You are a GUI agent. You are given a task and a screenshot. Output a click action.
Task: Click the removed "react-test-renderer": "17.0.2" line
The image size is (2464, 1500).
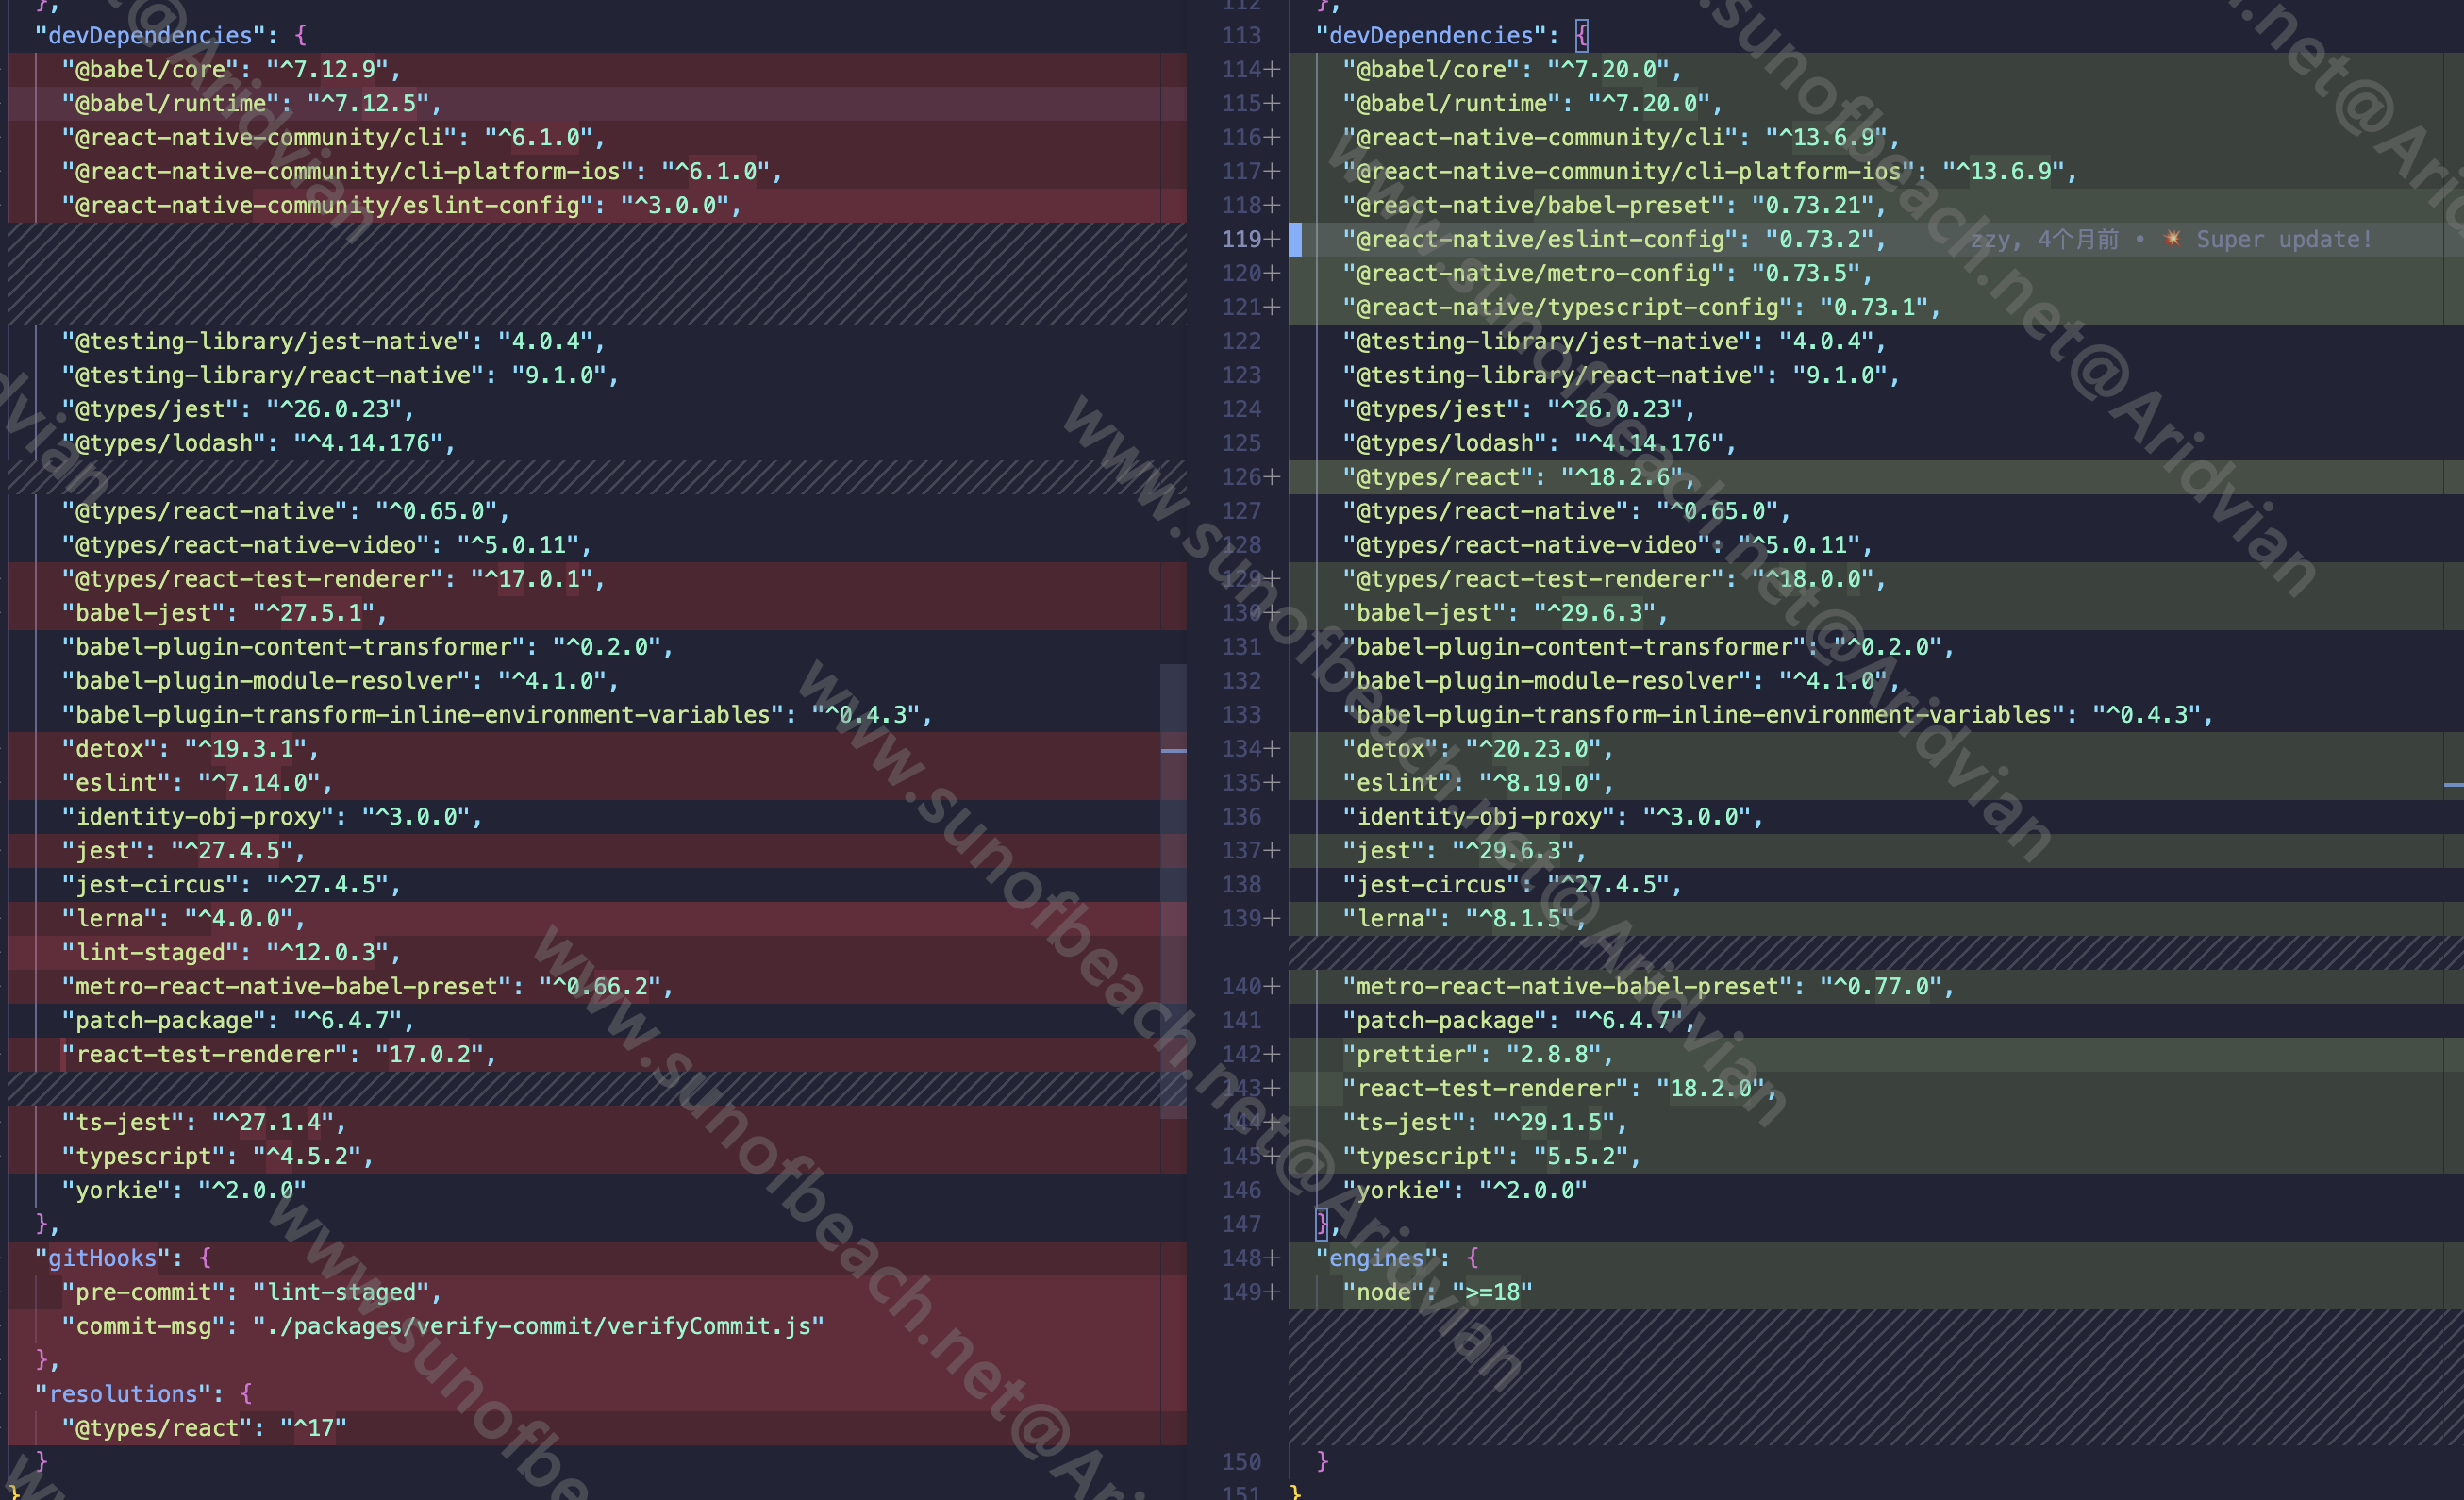(597, 1055)
